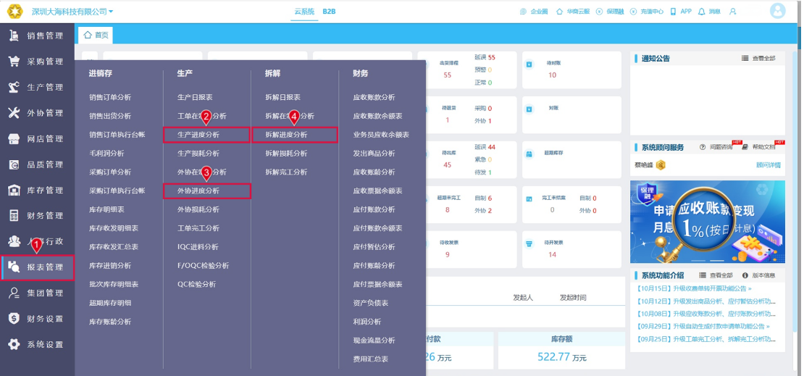804x376 pixels.
Task: Open 采购订单分析 report
Action: (x=110, y=172)
